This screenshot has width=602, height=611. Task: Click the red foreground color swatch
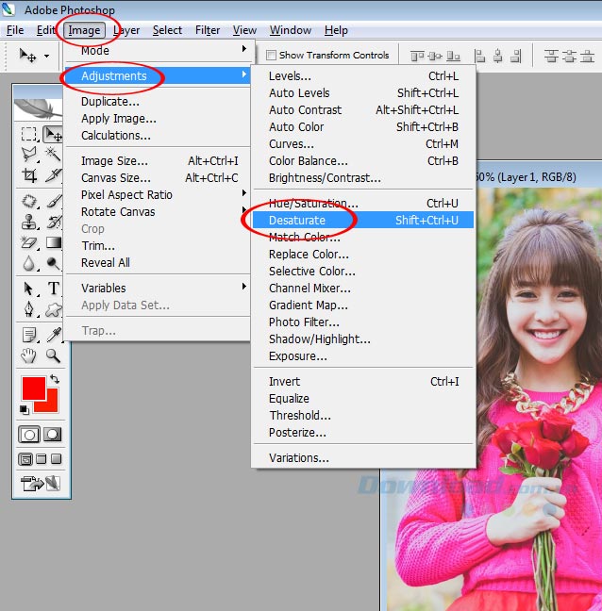(x=31, y=387)
